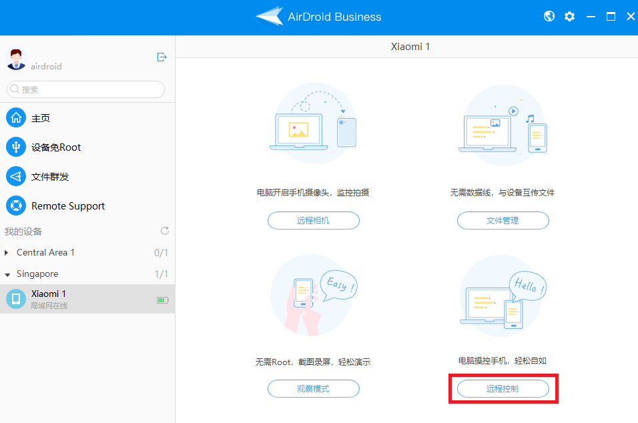Click the airdroid user avatar
638x423 pixels.
click(16, 59)
